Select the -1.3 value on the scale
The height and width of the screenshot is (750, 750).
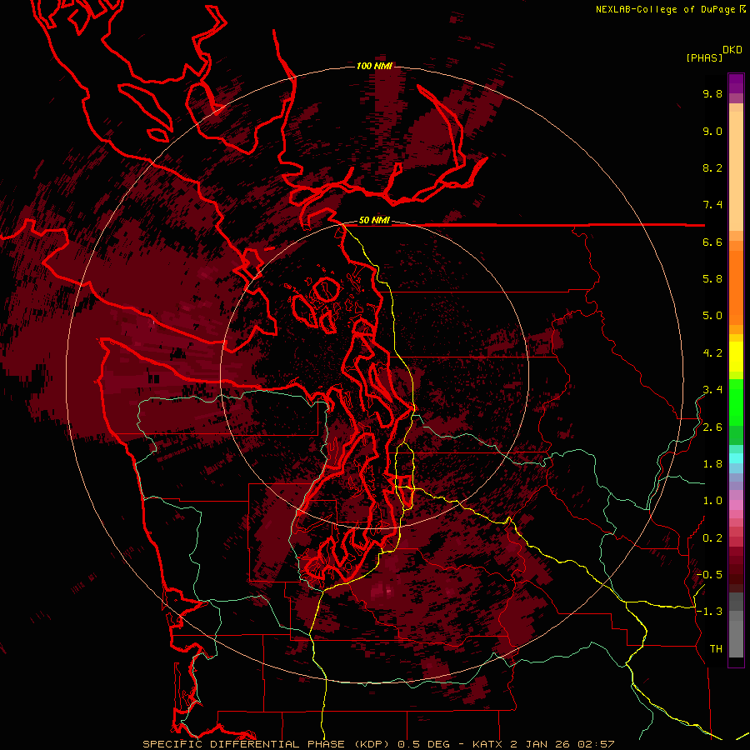pos(709,612)
